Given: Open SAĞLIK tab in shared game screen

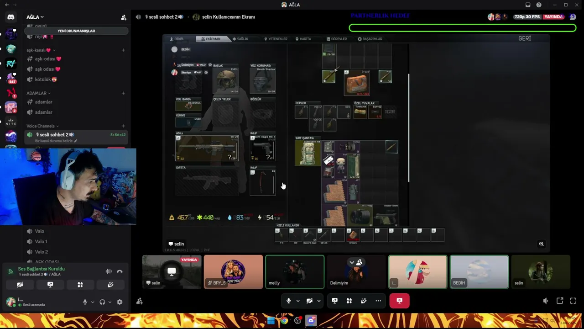Looking at the screenshot, I should pos(240,39).
